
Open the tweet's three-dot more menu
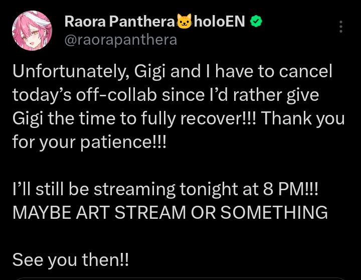click(341, 27)
